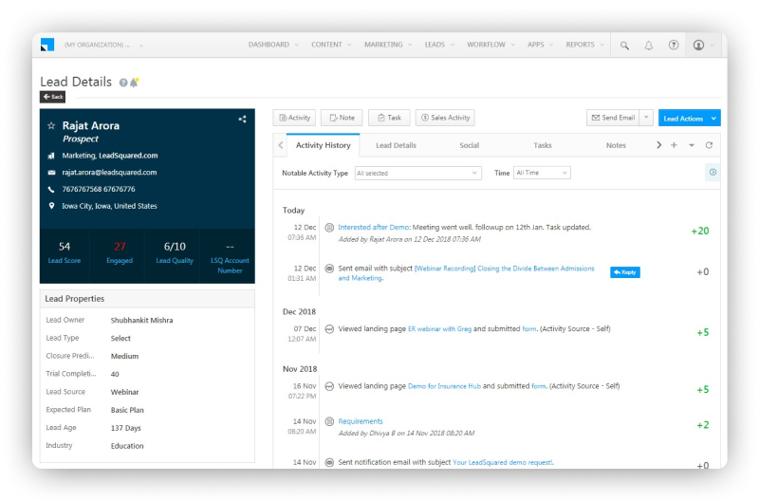Click the Sales Activity button
This screenshot has height=501, width=759.
tap(445, 118)
